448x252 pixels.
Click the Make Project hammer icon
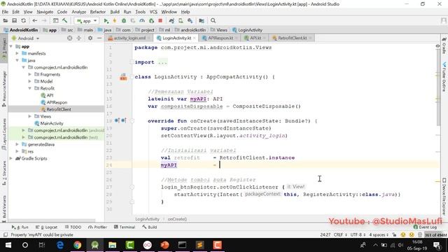pyautogui.click(x=65, y=20)
